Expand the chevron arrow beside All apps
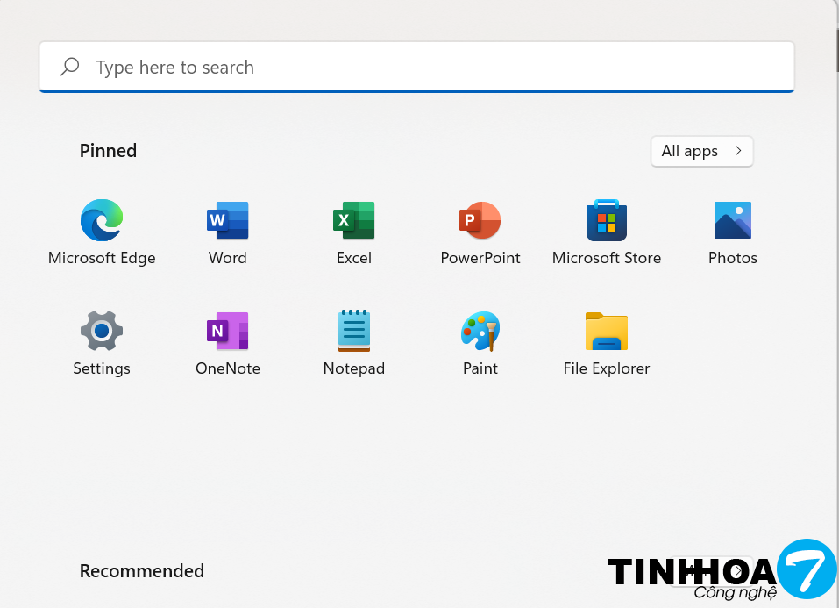839x608 pixels. coord(738,151)
